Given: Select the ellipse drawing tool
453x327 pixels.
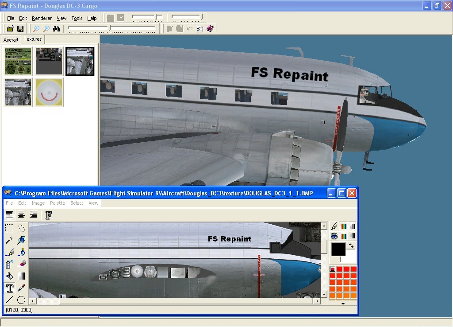Looking at the screenshot, I should click(21, 300).
